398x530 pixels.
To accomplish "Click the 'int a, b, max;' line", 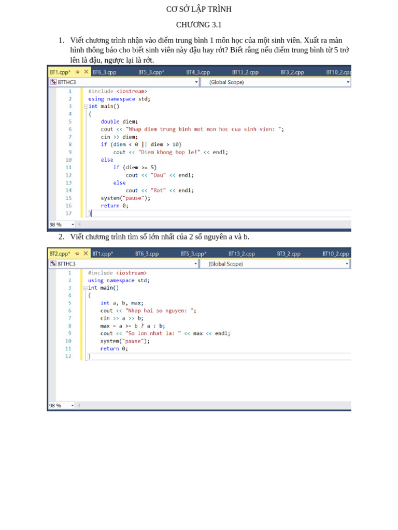I will (x=122, y=303).
